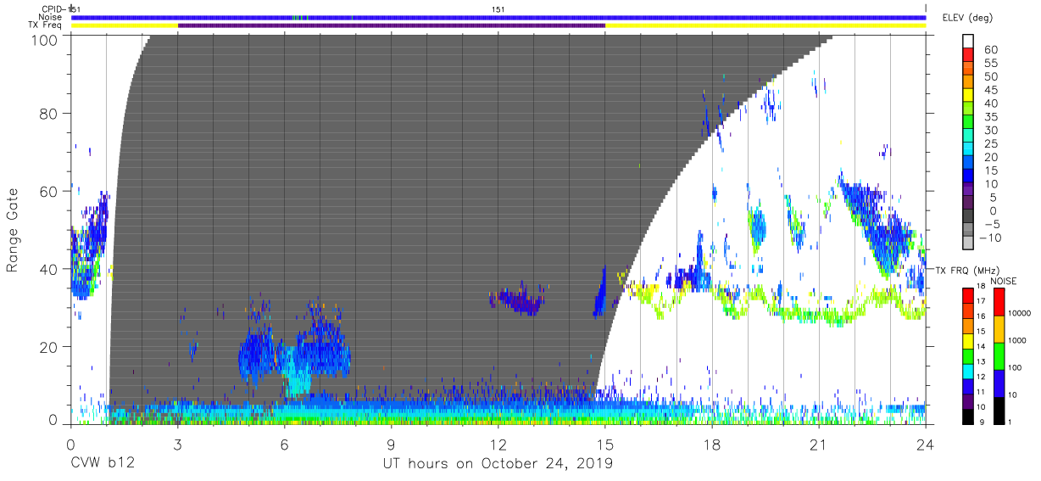Image resolution: width=1041 pixels, height=481 pixels.
Task: Click the x-axis tick label '15'
Action: 605,443
